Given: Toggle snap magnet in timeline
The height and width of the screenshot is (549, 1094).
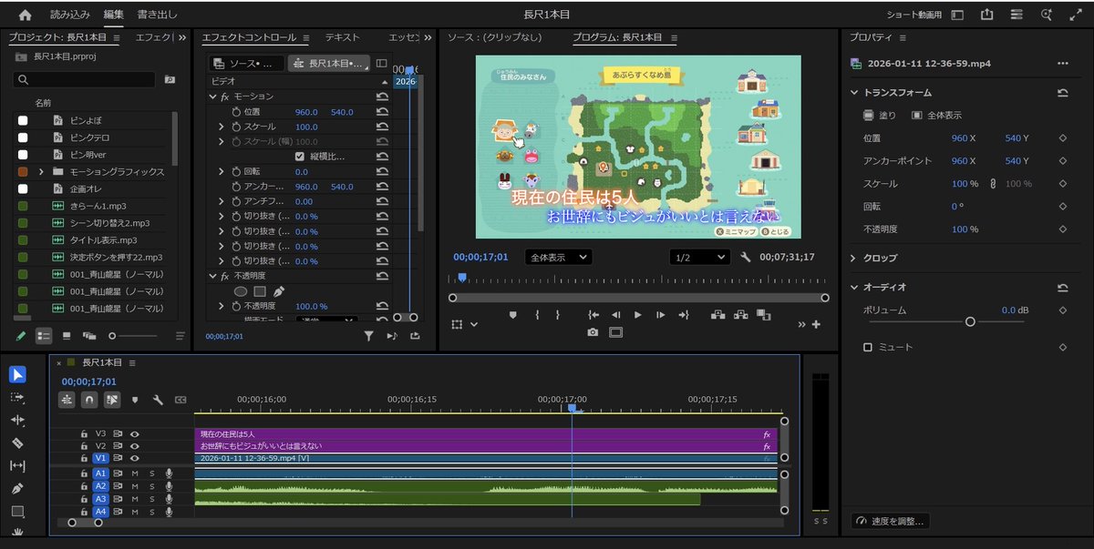Looking at the screenshot, I should click(89, 400).
